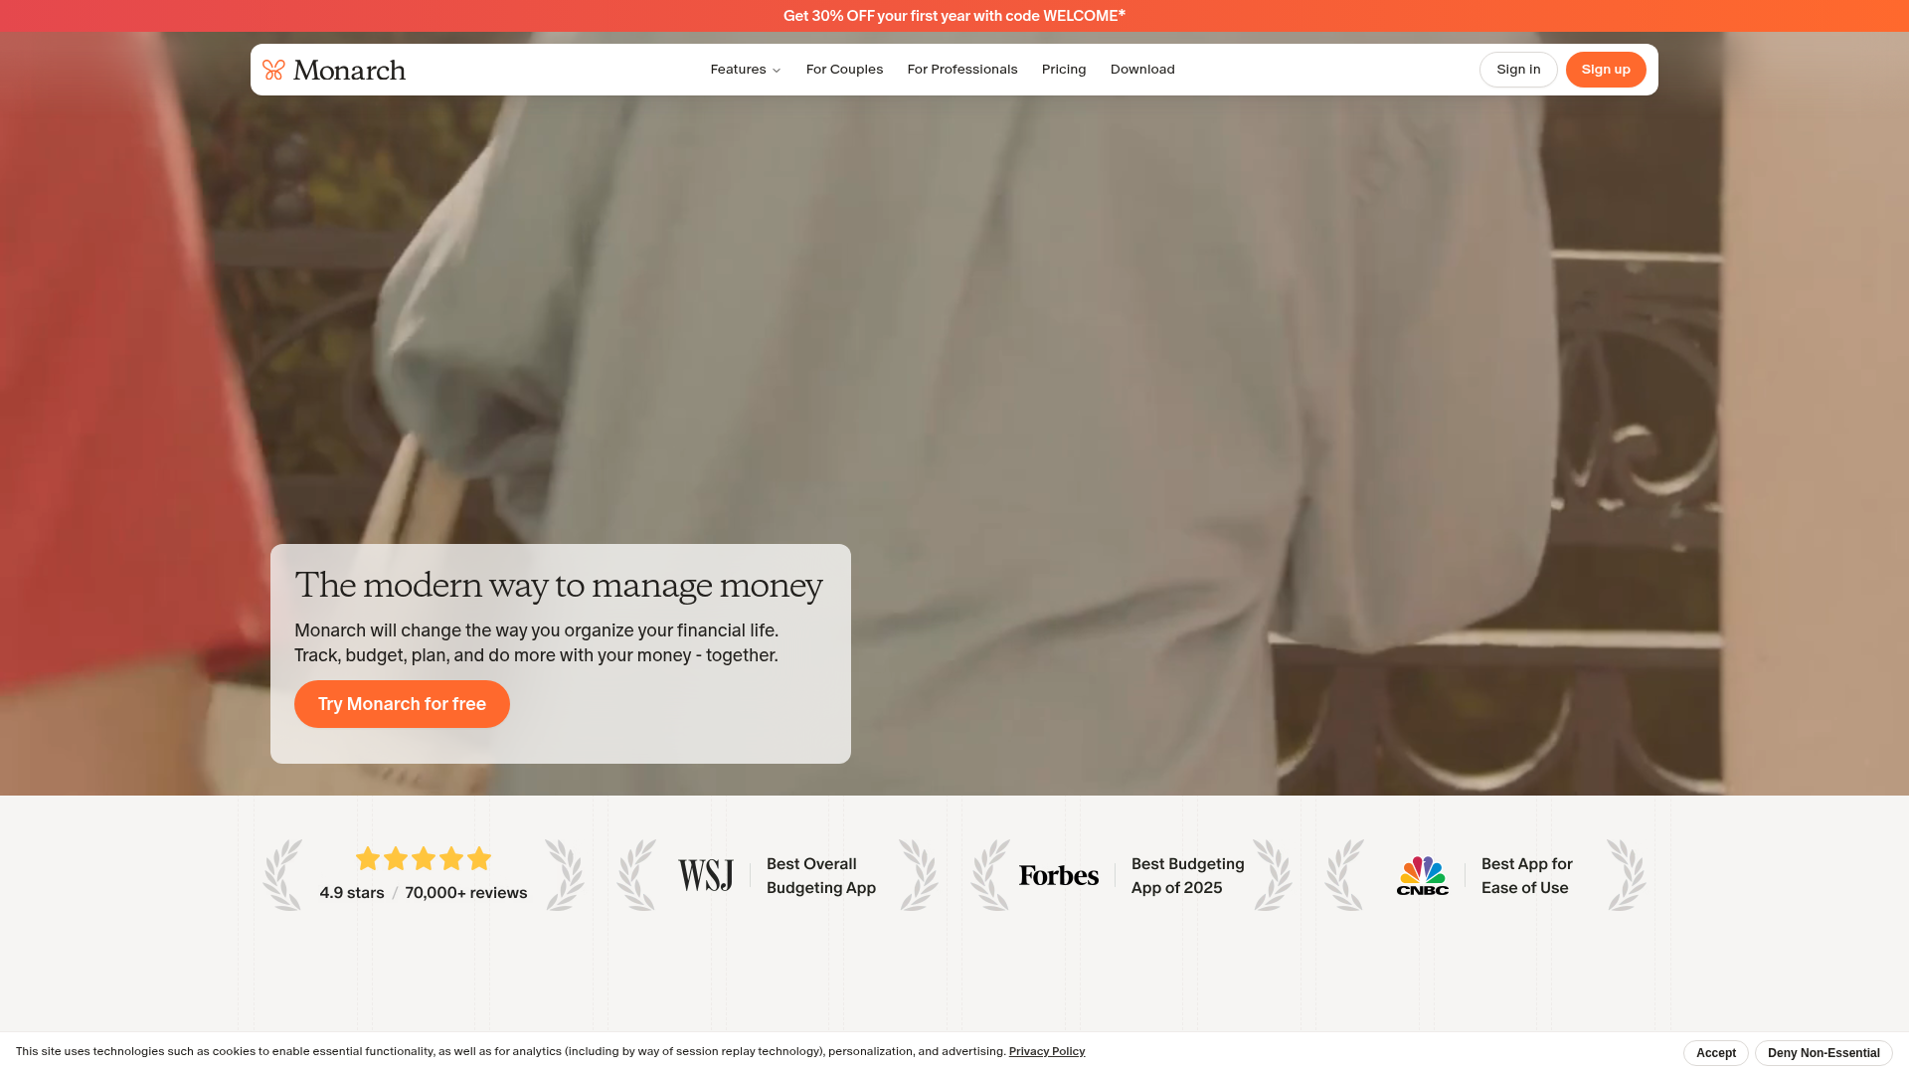Click Deny Non-Essential cookies
Screen dimensions: 1909x1074
tap(1823, 1052)
